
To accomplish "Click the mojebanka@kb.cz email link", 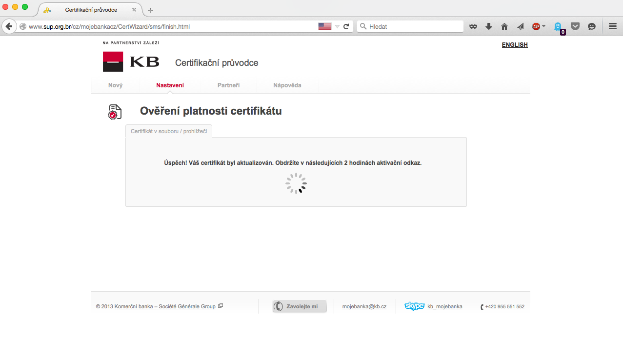I will coord(364,307).
